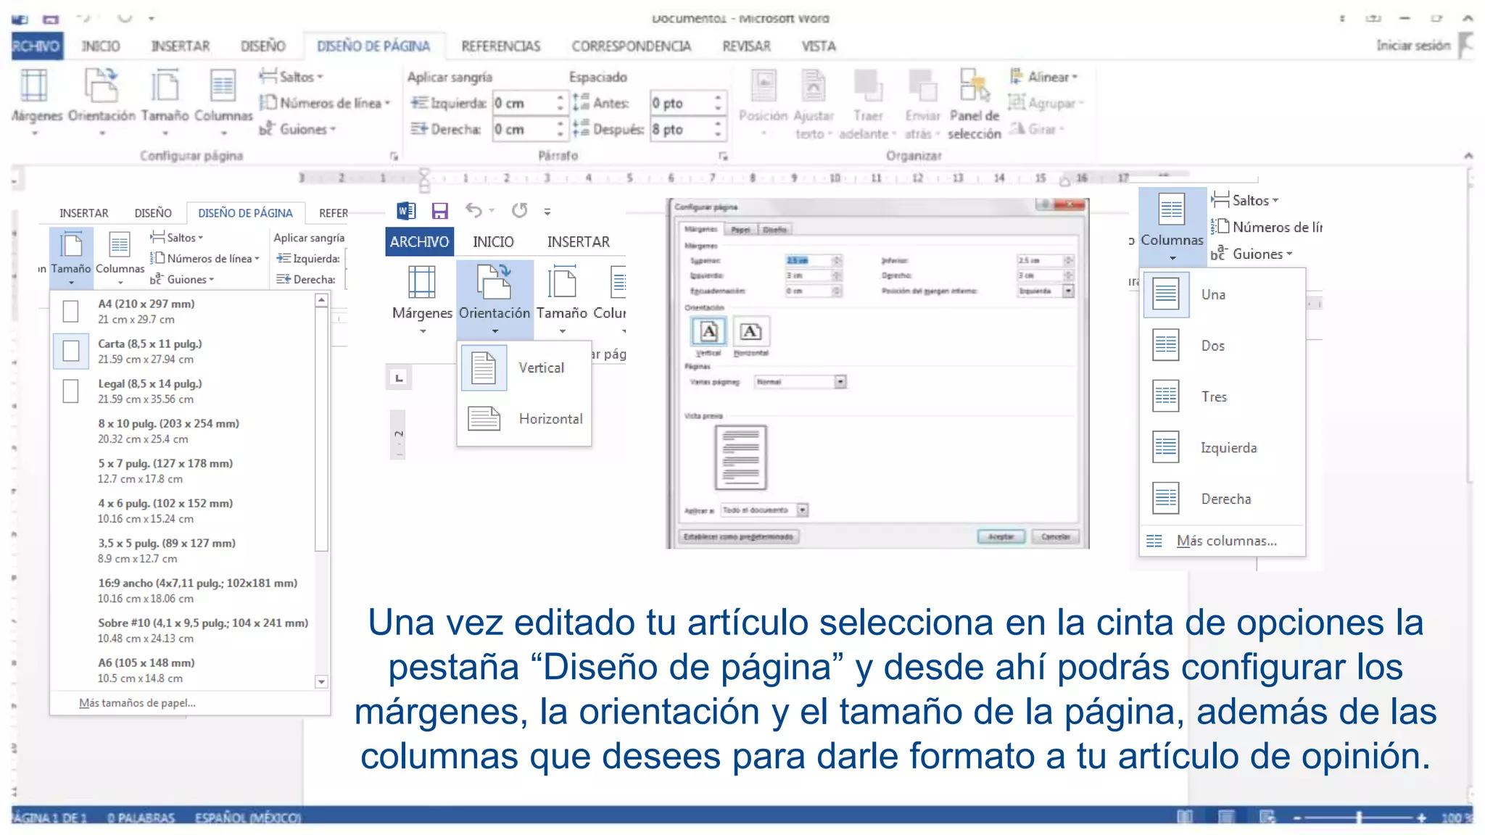Click the paper size list scrollbar down arrow
The image size is (1485, 835).
pyautogui.click(x=321, y=681)
